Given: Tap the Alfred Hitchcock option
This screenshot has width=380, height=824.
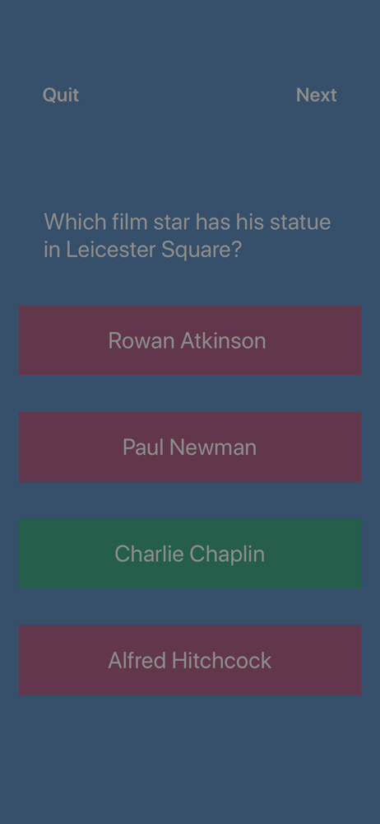Looking at the screenshot, I should (x=190, y=660).
